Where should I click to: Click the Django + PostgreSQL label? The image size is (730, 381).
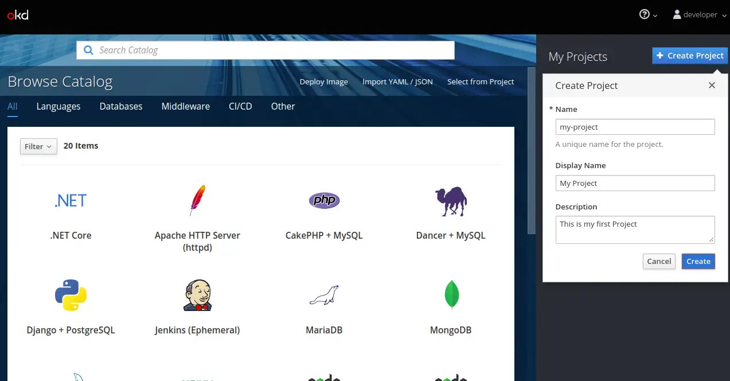[x=71, y=330]
